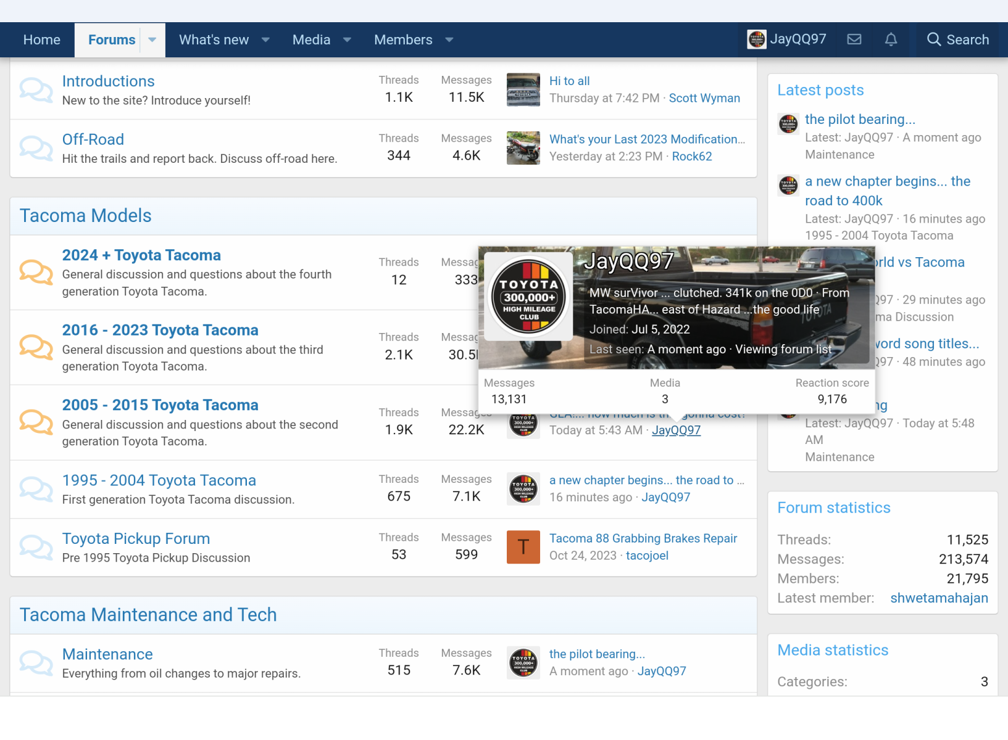Screen dimensions: 1008x740
Task: Click JayQQ97 link under Today at 5:43 AM
Action: [x=676, y=430]
